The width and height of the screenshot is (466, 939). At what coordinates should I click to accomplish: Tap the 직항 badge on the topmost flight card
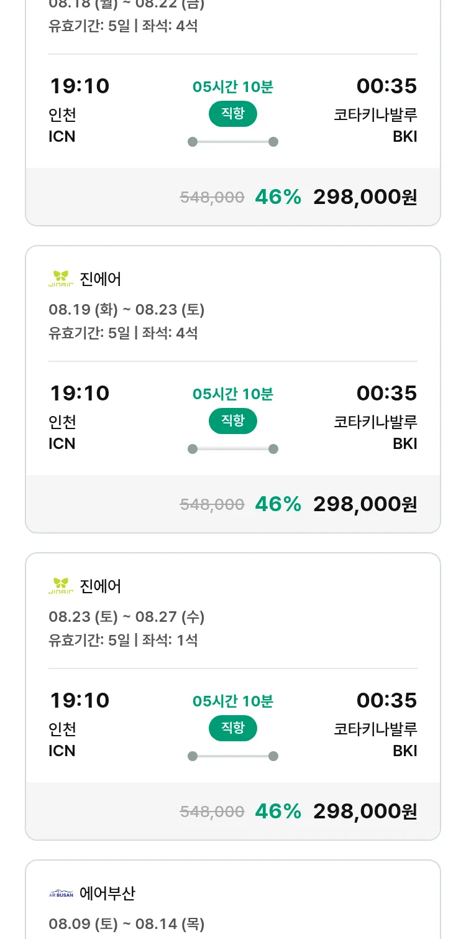pyautogui.click(x=232, y=114)
